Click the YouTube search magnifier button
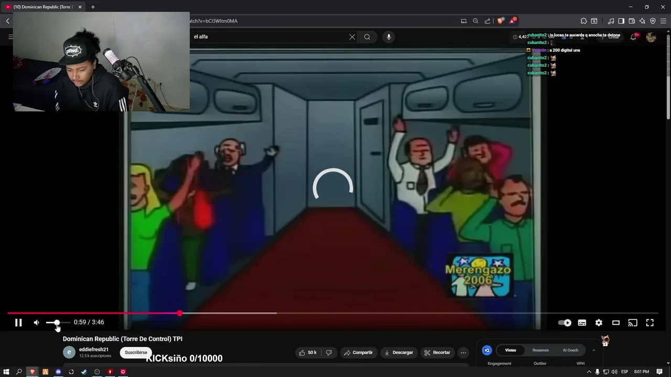Image resolution: width=671 pixels, height=377 pixels. (x=367, y=37)
